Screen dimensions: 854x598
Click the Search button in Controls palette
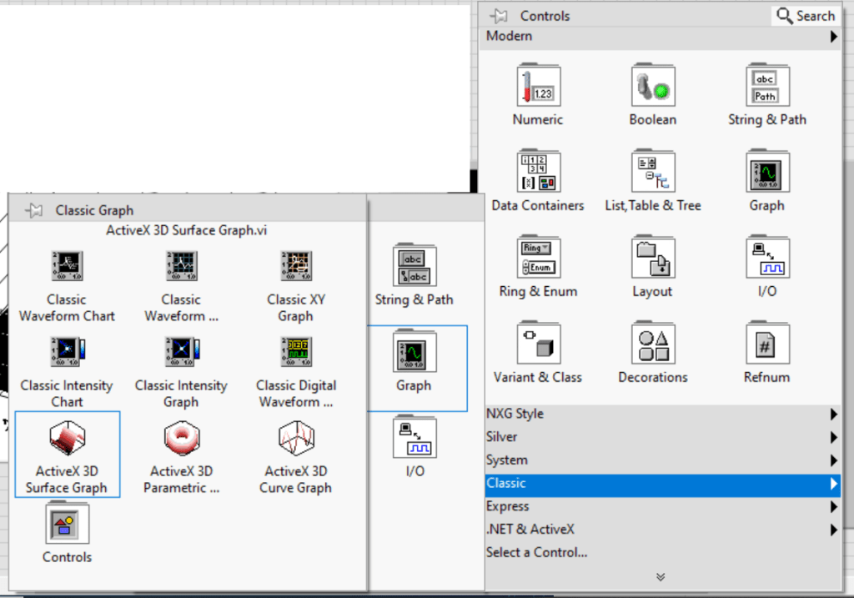[x=805, y=16]
